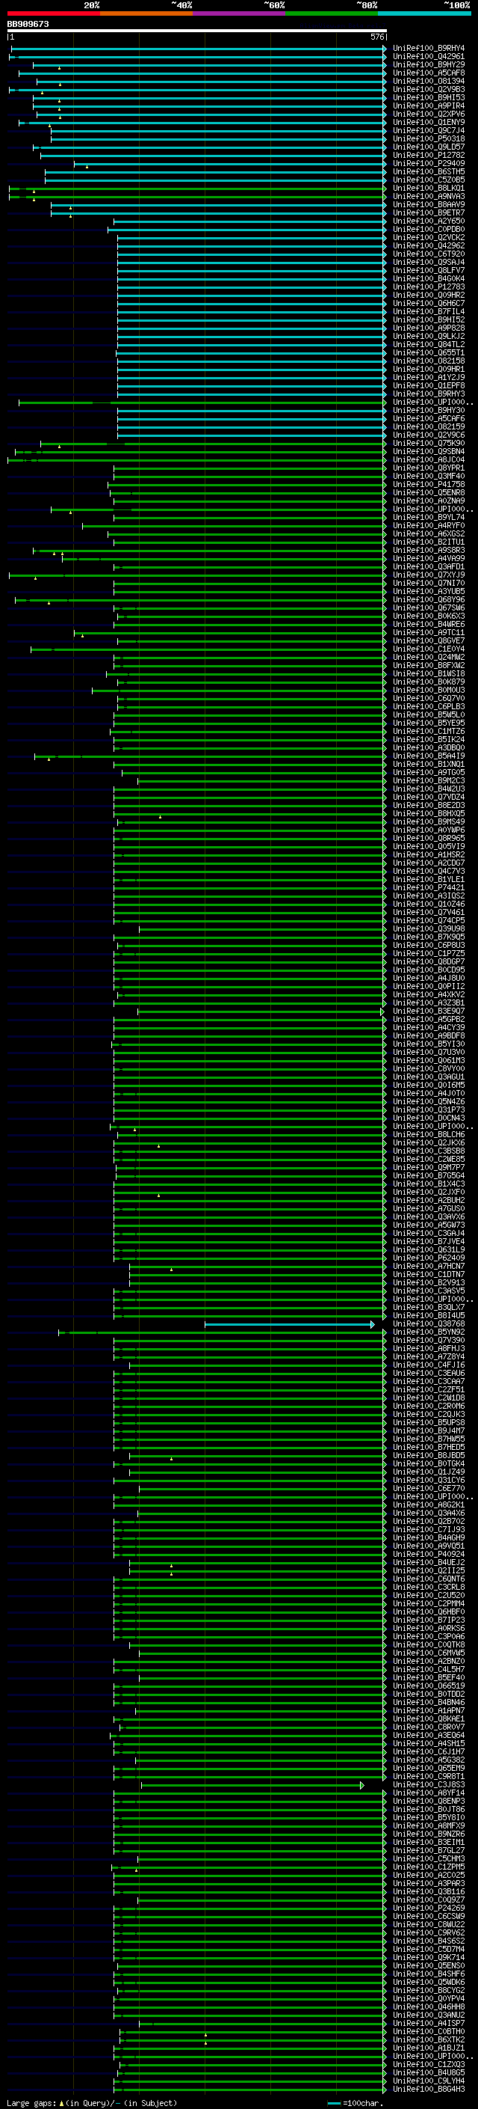This screenshot has width=478, height=2109.
Task: Open hit UniRef100_A5CAF8
Action: click(x=428, y=73)
